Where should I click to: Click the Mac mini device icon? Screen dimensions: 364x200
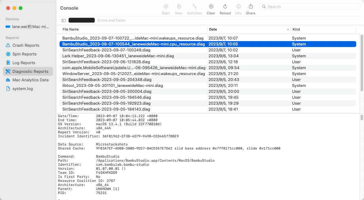[x=8, y=27]
